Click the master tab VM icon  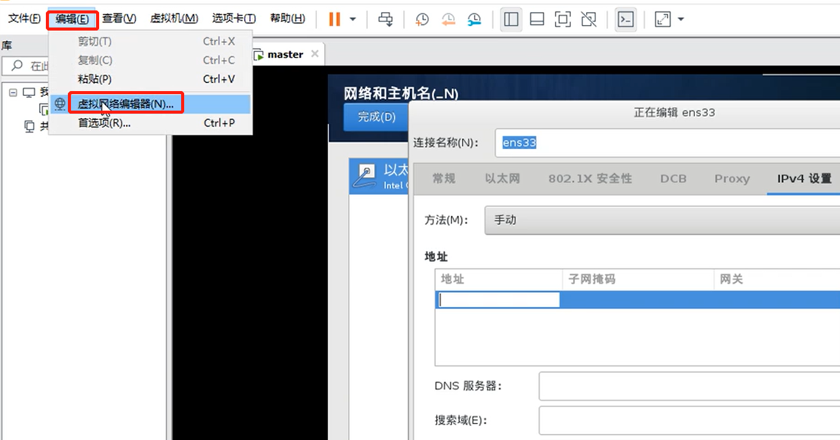(259, 54)
